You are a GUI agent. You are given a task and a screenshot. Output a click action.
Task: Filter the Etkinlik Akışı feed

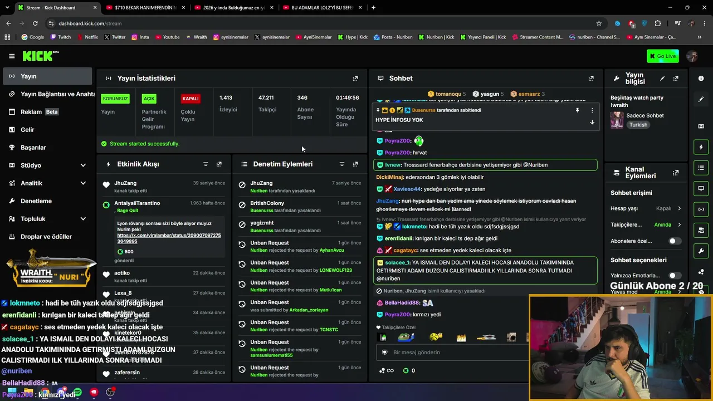pos(206,164)
